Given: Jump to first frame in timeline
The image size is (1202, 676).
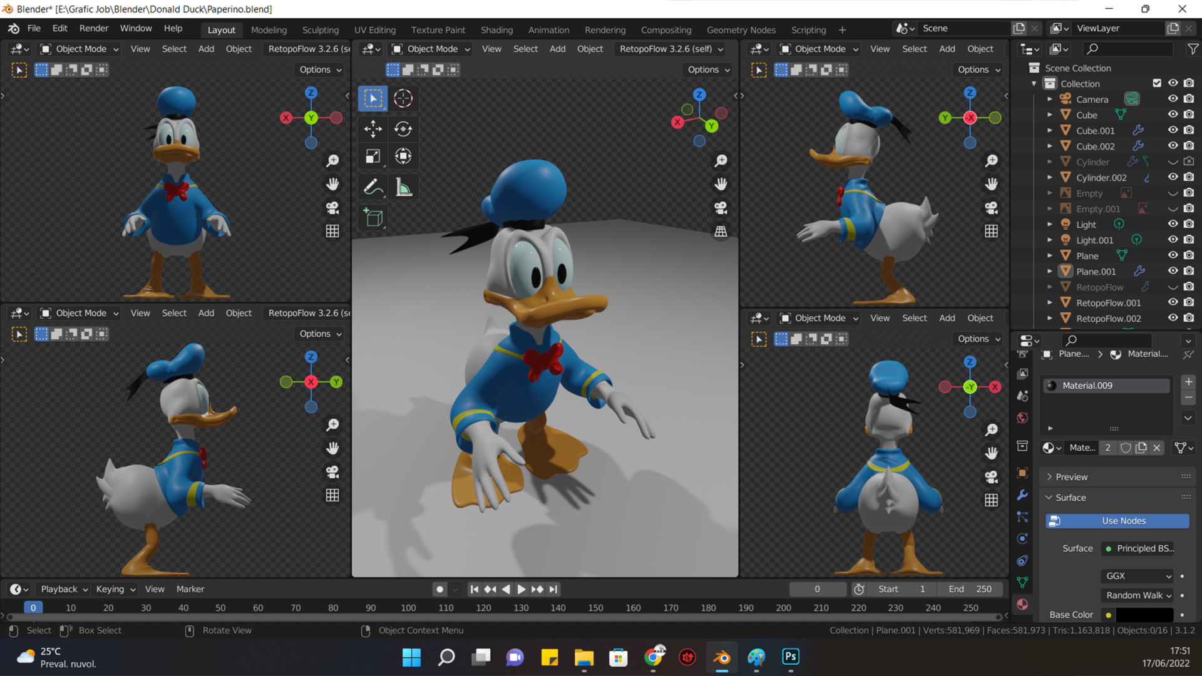Looking at the screenshot, I should (x=475, y=589).
